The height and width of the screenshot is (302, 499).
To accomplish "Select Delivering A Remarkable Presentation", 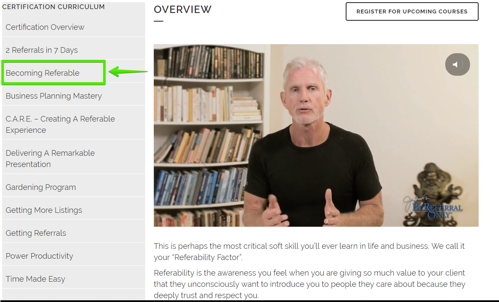I will (74, 159).
